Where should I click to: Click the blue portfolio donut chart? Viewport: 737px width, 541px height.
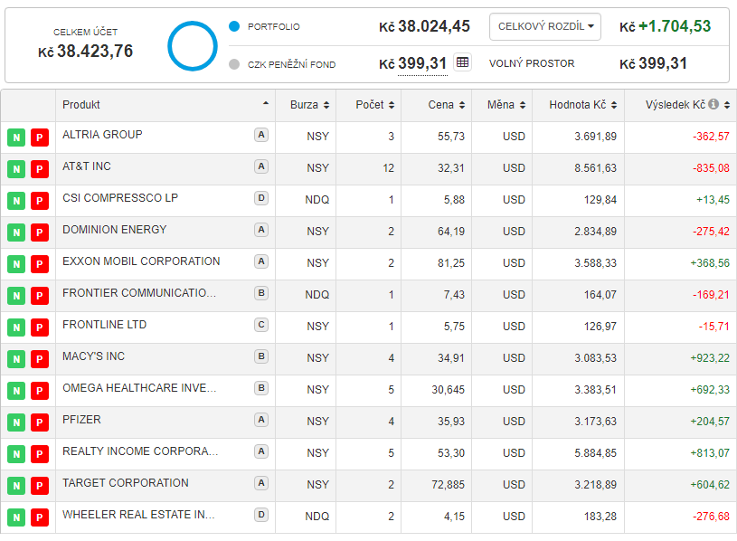(x=193, y=46)
